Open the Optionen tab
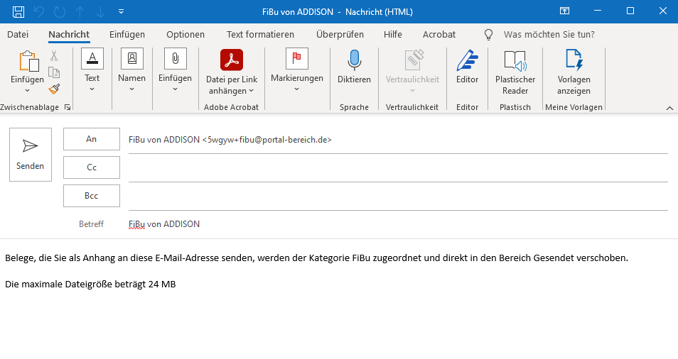This screenshot has height=359, width=678. [185, 35]
